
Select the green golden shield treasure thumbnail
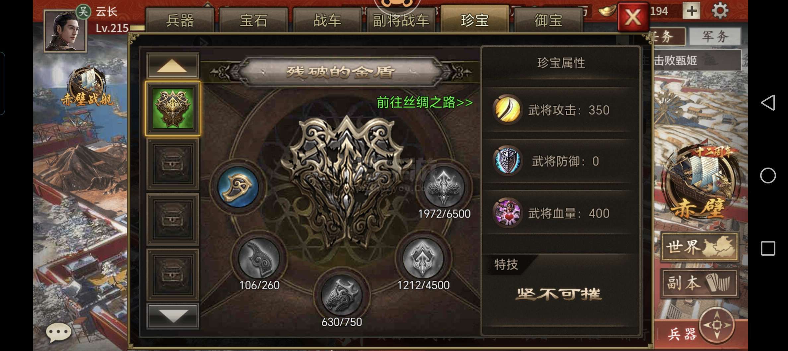(x=172, y=109)
